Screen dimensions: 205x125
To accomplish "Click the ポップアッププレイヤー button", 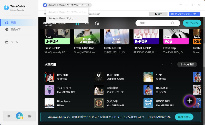I will tap(184, 14).
